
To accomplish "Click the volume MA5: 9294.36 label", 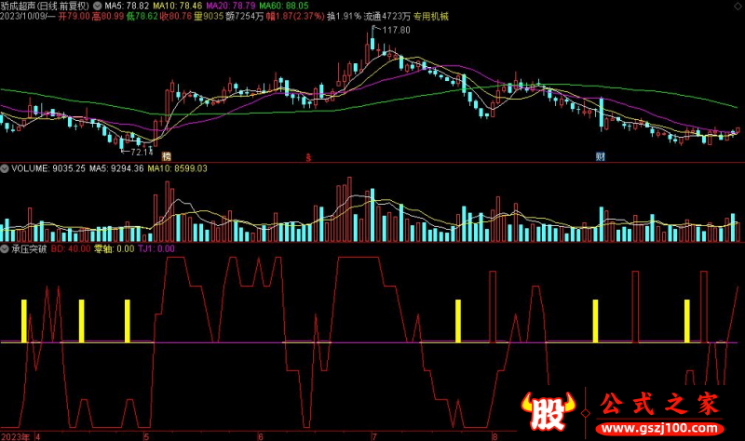I will click(116, 168).
